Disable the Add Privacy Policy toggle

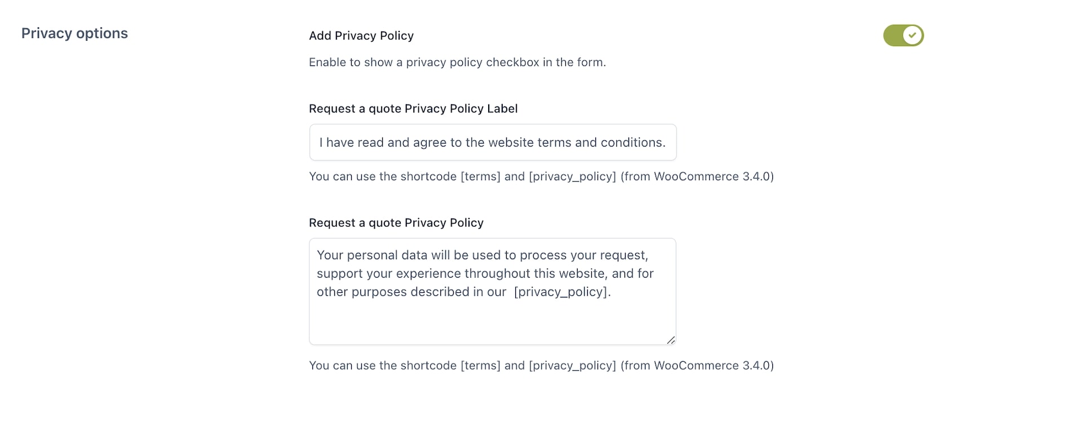pos(903,35)
